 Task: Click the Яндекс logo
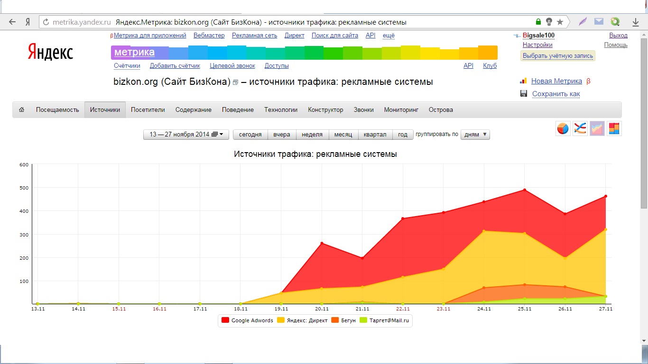point(50,52)
